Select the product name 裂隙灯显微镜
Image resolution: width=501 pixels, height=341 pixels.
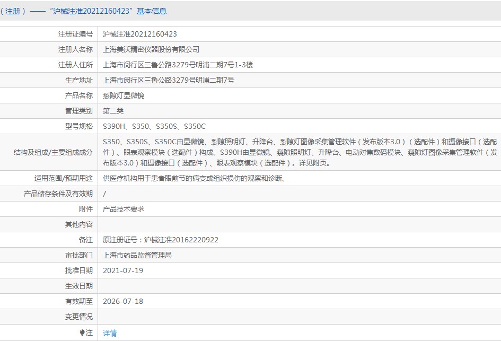[x=124, y=95]
